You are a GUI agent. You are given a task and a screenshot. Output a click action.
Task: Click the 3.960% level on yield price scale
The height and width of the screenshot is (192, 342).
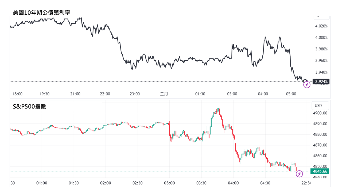pyautogui.click(x=321, y=61)
